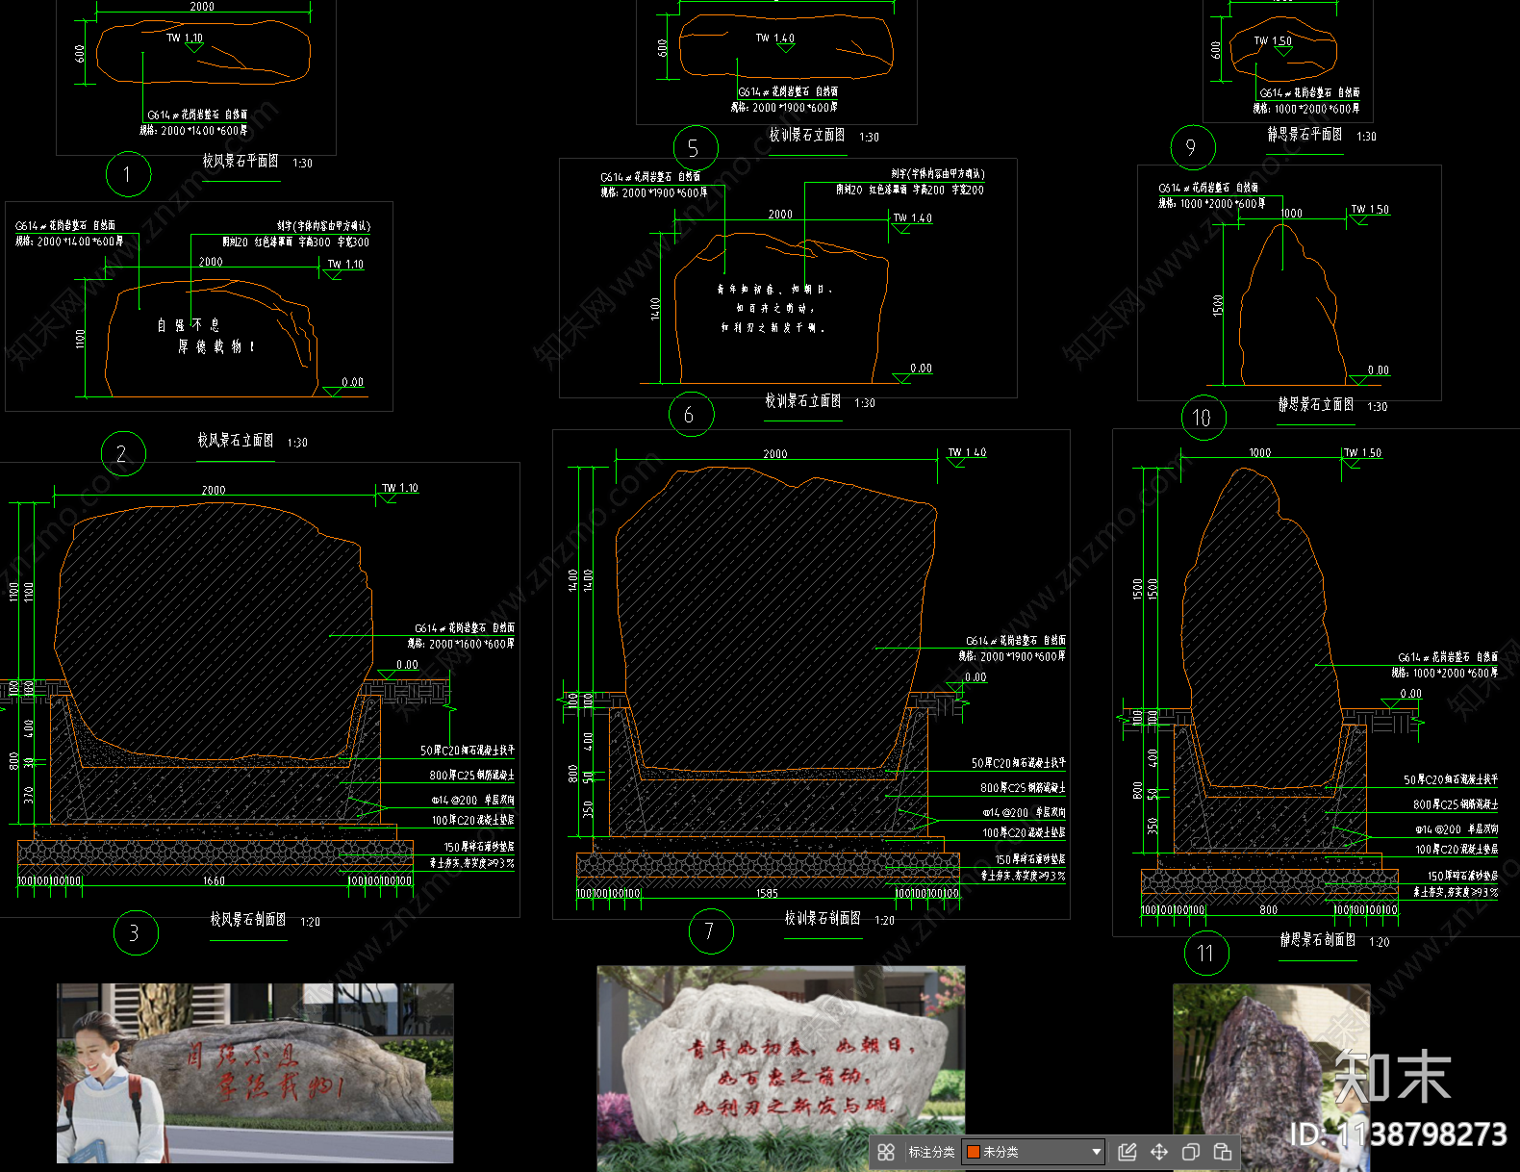Click the 校训景石剖面图 title near circle 7
Screen dimensions: 1520x1172
click(823, 919)
